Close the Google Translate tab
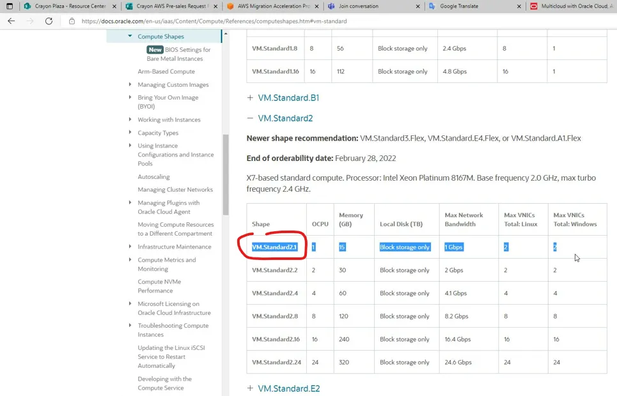The width and height of the screenshot is (617, 396). pyautogui.click(x=519, y=6)
